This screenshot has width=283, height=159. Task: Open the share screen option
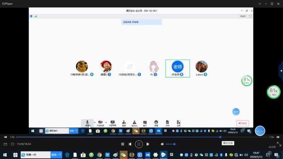(112, 123)
